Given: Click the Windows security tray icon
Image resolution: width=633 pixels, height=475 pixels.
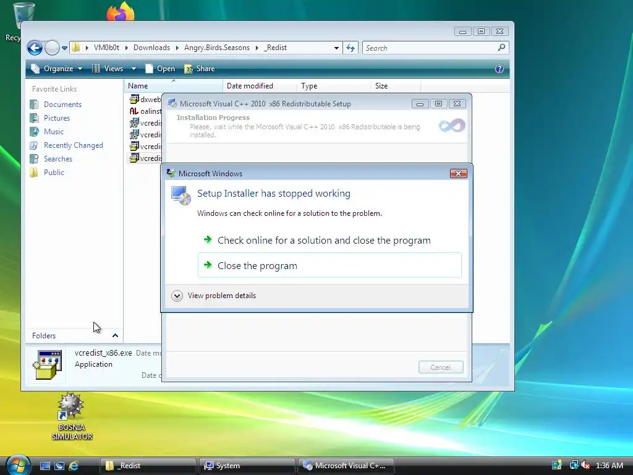Looking at the screenshot, I should click(557, 465).
